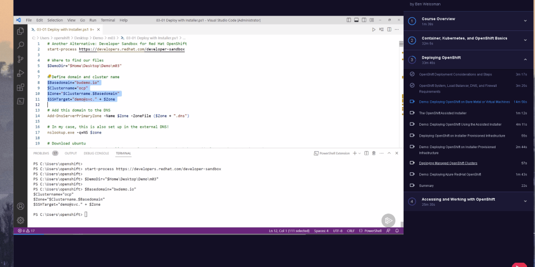537x267 pixels.
Task: Split the editor to the right
Action: click(x=389, y=29)
